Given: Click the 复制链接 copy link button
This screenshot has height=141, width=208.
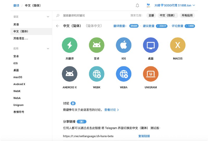Looking at the screenshot, I should pos(144,136).
